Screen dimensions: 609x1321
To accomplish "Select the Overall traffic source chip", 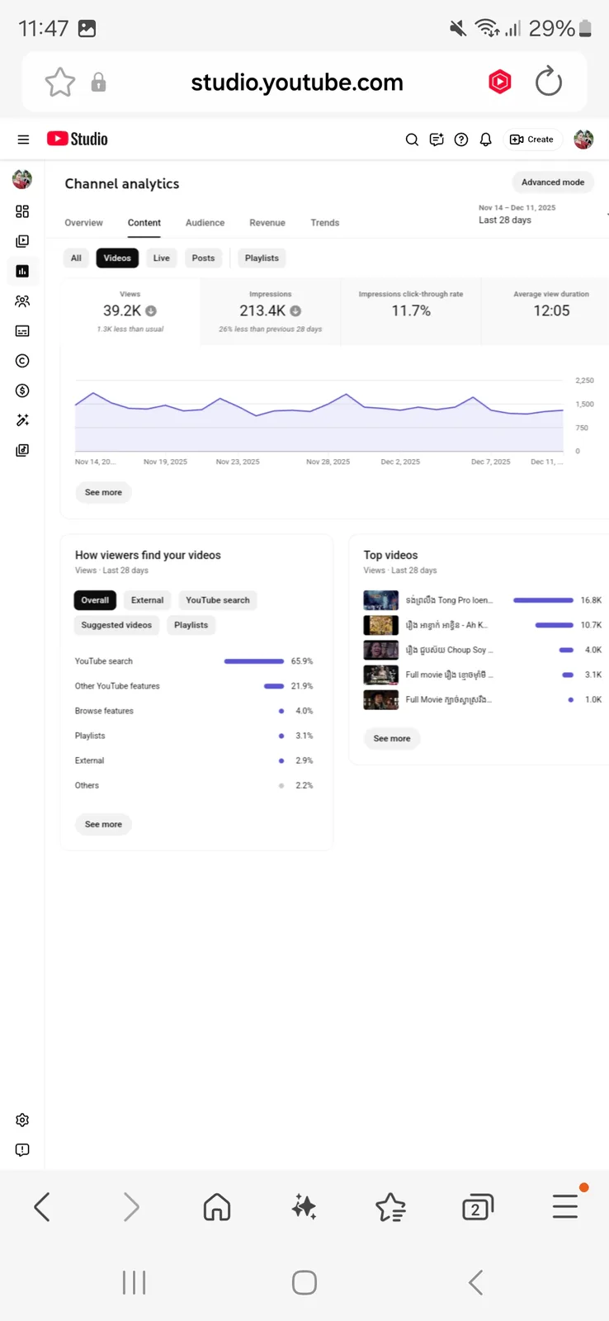I will tap(95, 600).
